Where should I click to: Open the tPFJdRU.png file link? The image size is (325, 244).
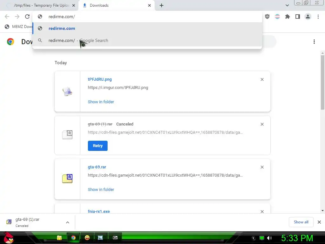[x=100, y=79]
